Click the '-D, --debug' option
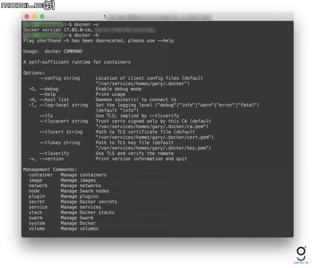315x268 pixels. [x=43, y=89]
